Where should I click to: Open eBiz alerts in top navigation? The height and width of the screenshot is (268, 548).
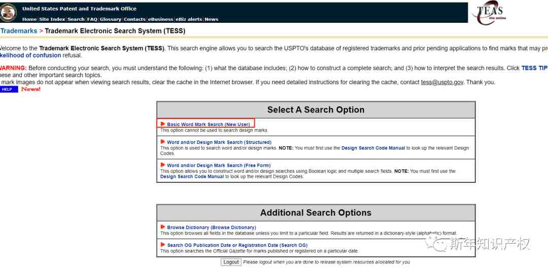click(189, 19)
